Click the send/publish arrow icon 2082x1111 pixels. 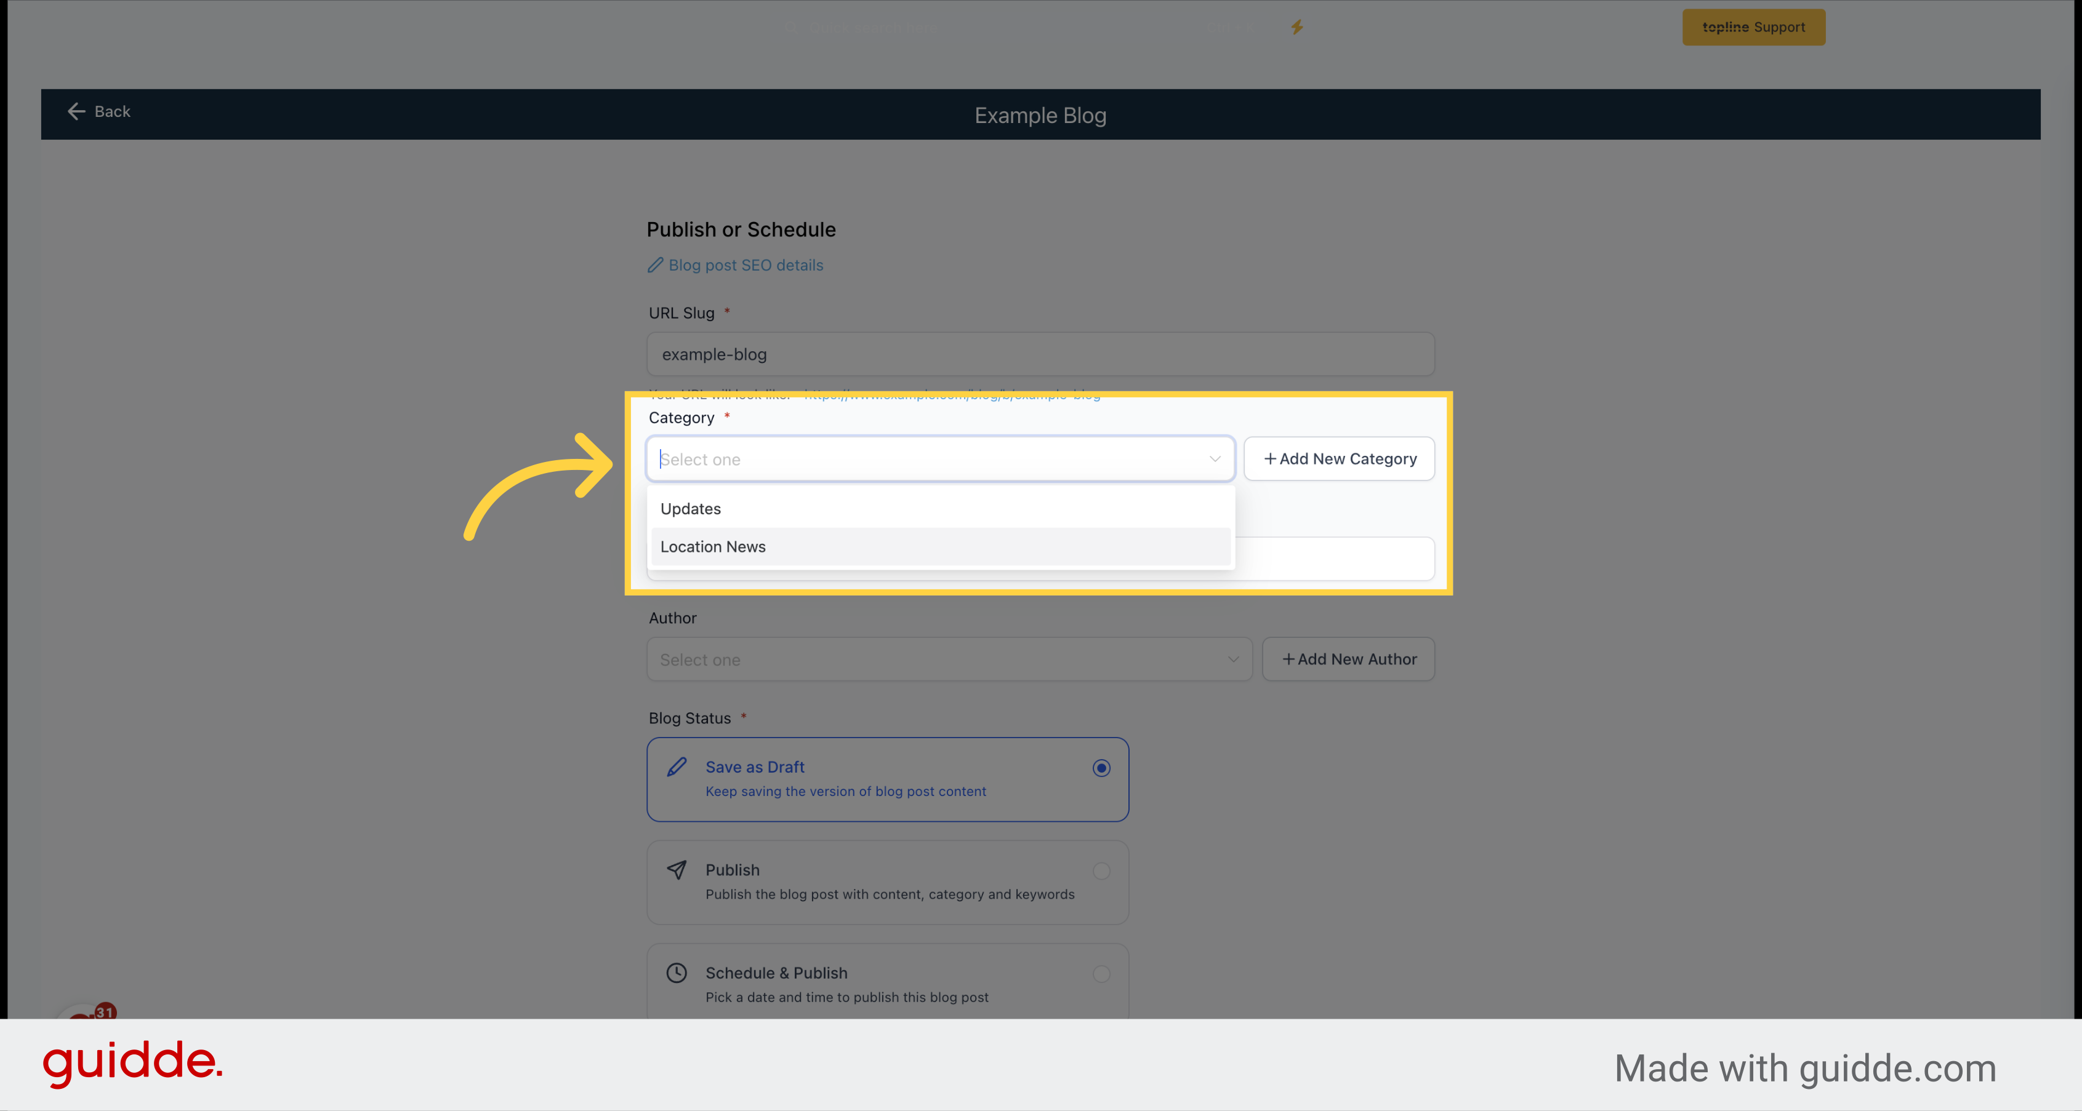click(677, 870)
